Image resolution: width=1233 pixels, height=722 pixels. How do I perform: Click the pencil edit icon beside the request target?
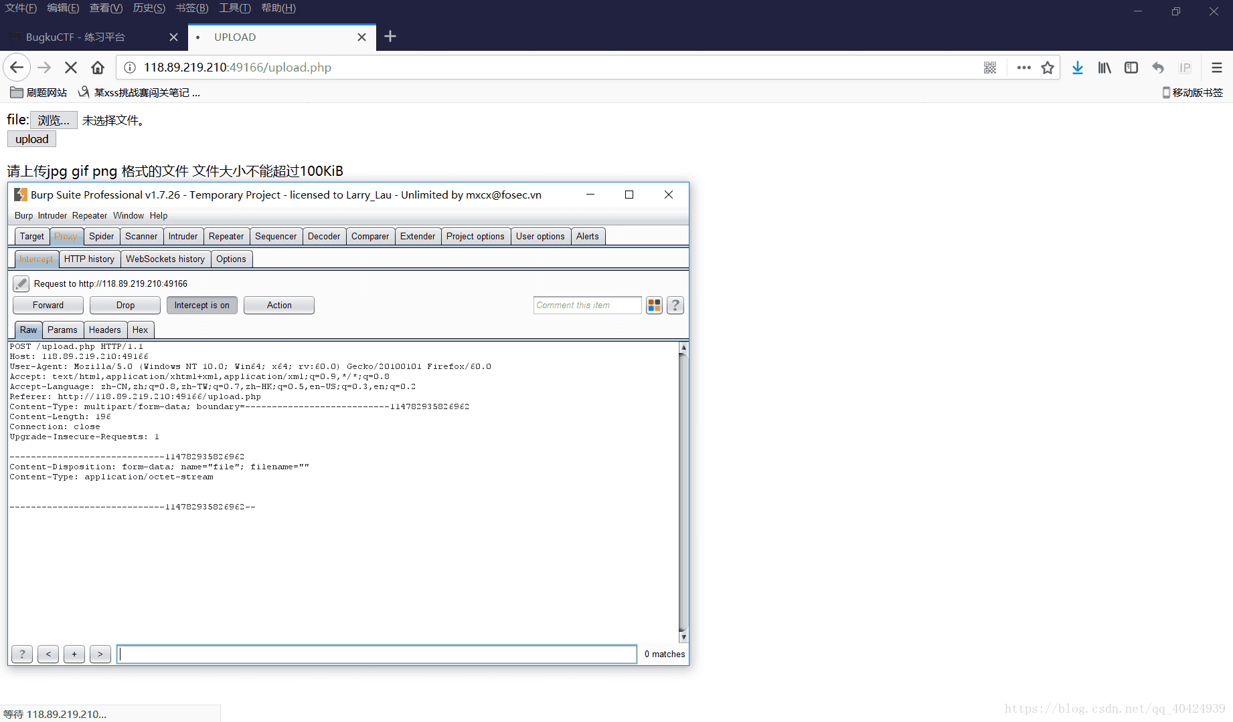21,284
